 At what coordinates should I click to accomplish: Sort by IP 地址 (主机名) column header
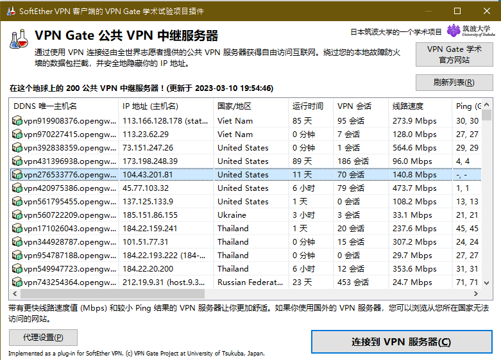coord(166,106)
